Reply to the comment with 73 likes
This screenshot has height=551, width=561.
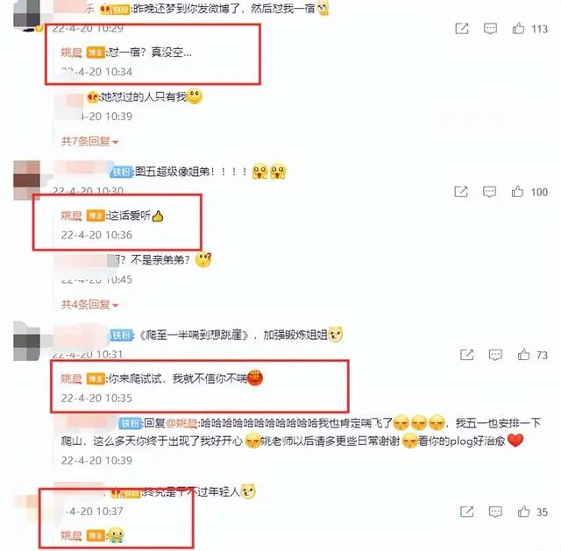click(495, 355)
